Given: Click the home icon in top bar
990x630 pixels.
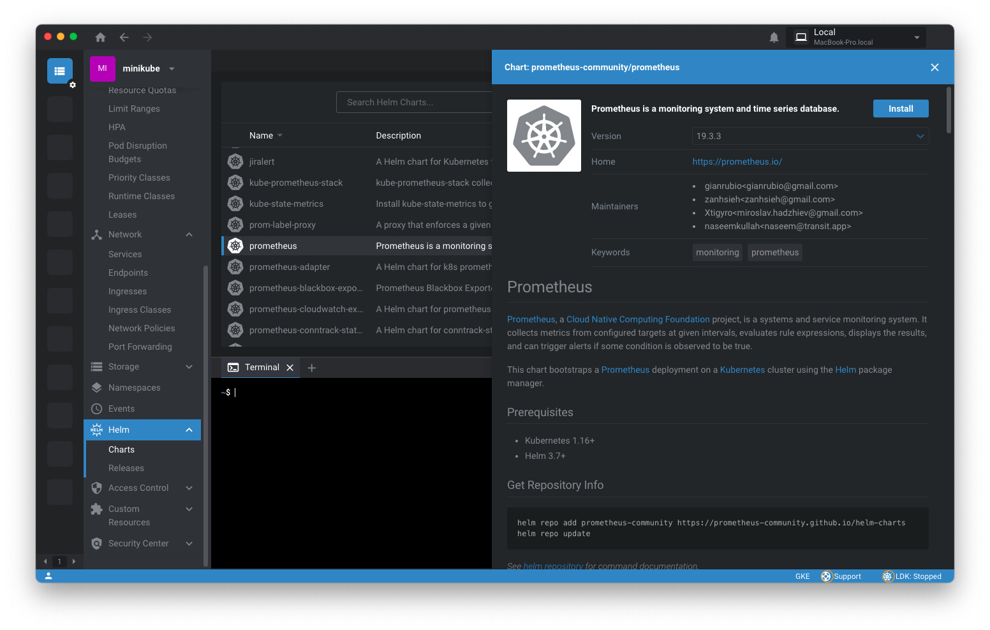Looking at the screenshot, I should [100, 38].
